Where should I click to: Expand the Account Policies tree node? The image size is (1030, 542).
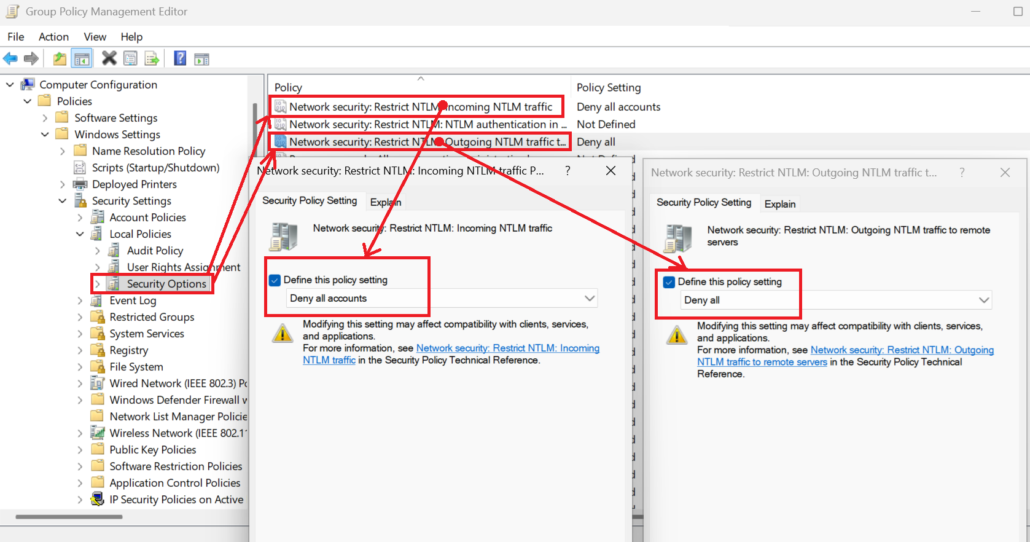[x=80, y=218]
